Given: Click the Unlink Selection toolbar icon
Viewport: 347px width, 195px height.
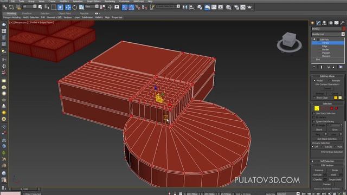Looking at the screenshot, I should click(11, 7).
